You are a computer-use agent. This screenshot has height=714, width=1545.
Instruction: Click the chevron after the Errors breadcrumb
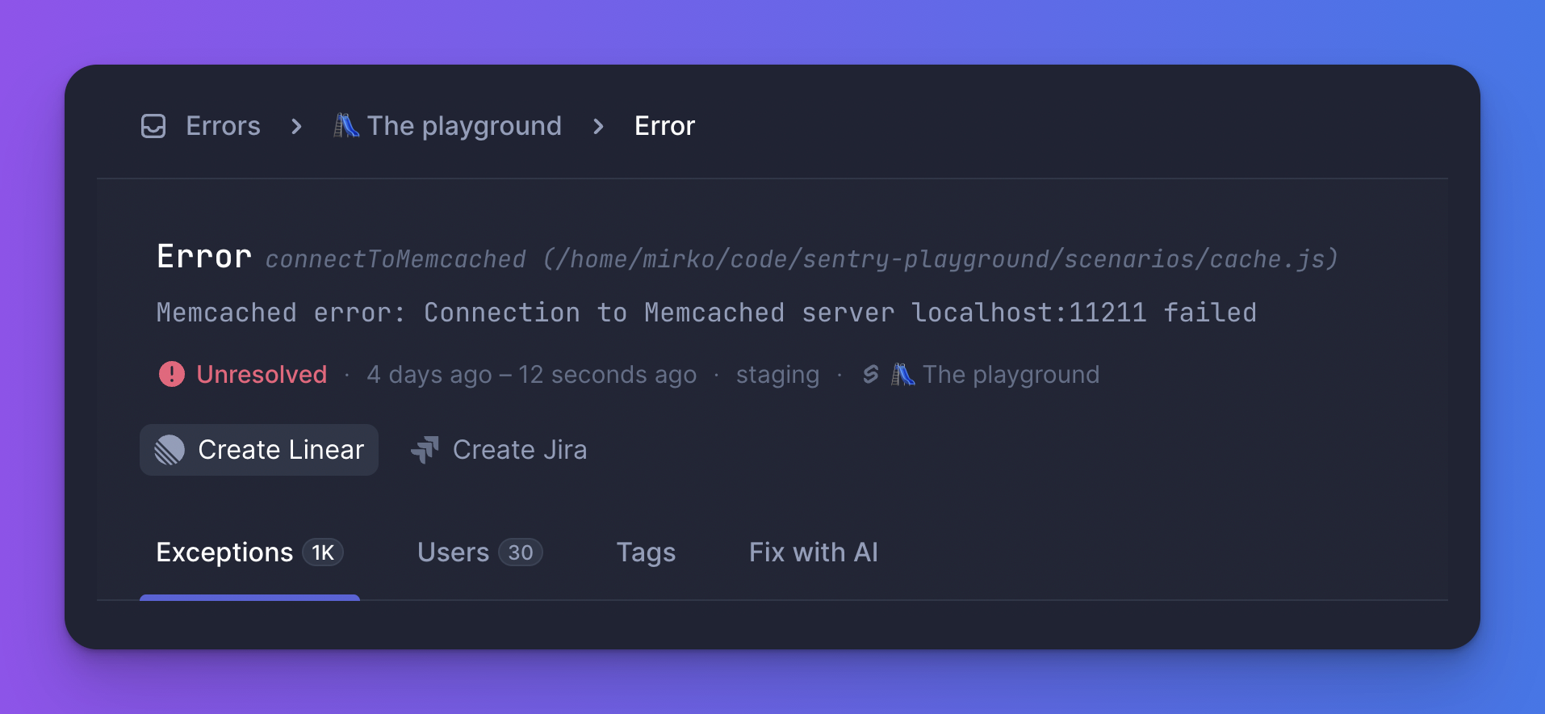[x=296, y=126]
